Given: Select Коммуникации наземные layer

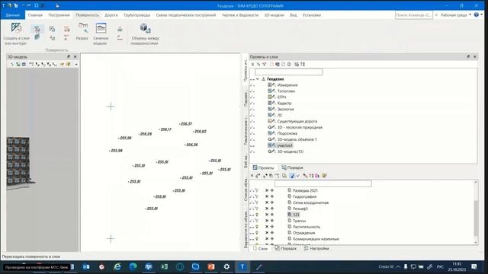Looking at the screenshot, I should (x=316, y=239).
